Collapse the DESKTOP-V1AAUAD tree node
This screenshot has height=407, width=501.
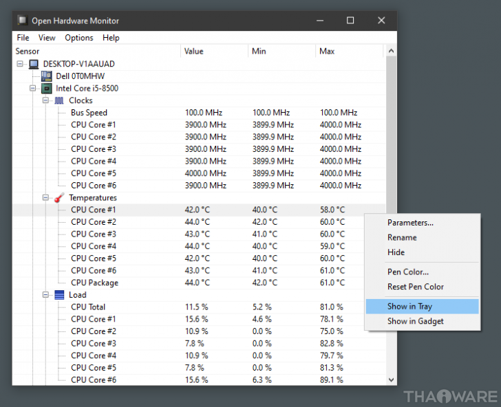tap(20, 64)
